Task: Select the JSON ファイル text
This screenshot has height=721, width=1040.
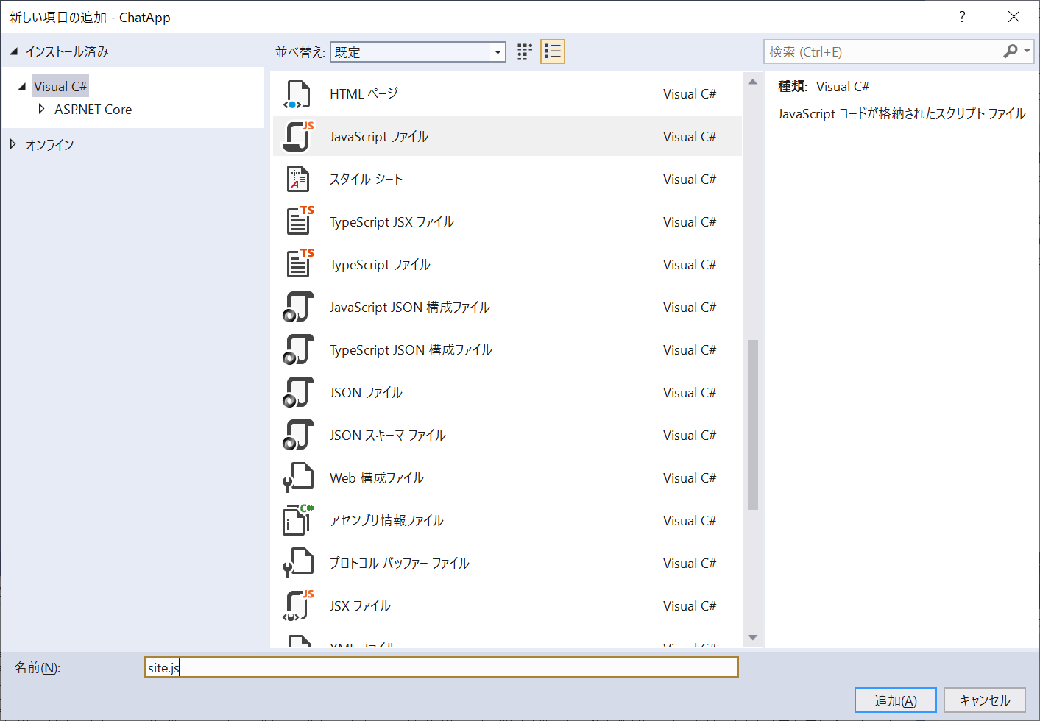Action: point(367,393)
